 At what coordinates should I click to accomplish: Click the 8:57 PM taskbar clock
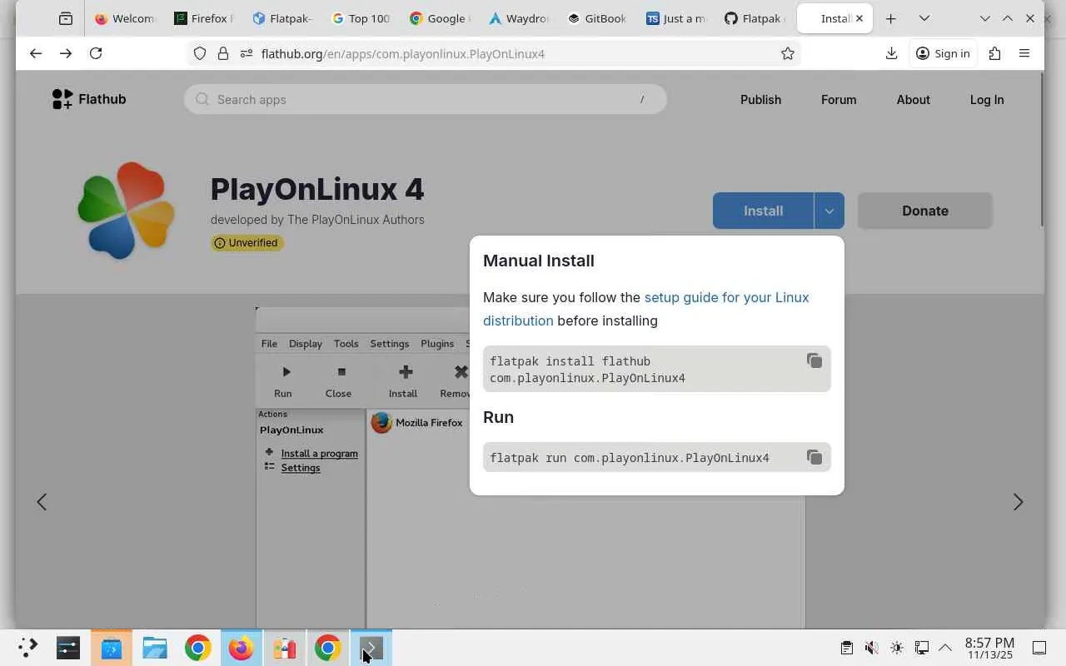(x=989, y=648)
